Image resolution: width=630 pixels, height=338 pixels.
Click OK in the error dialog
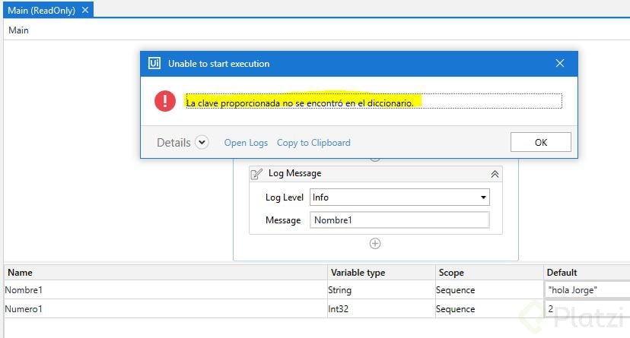tap(540, 142)
